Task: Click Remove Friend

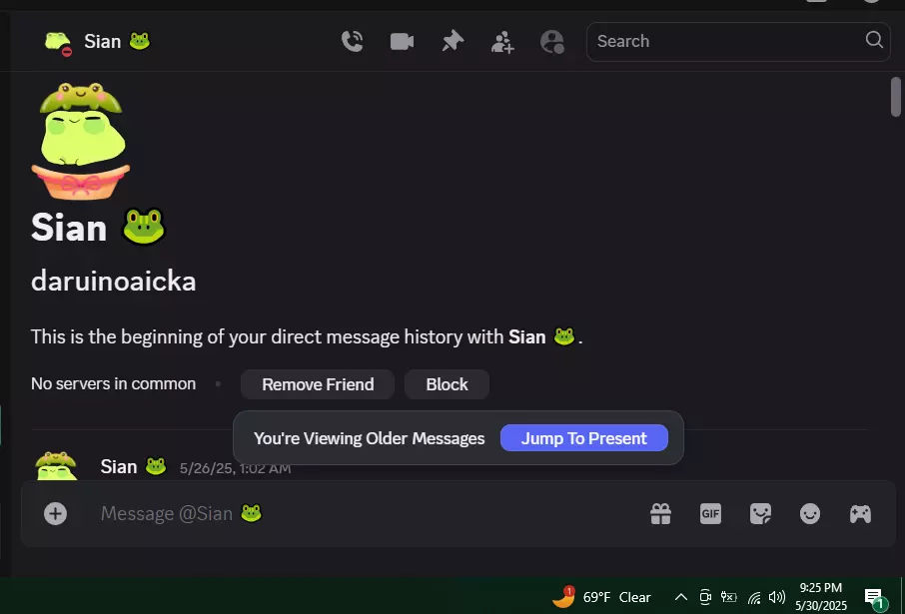Action: (x=318, y=384)
